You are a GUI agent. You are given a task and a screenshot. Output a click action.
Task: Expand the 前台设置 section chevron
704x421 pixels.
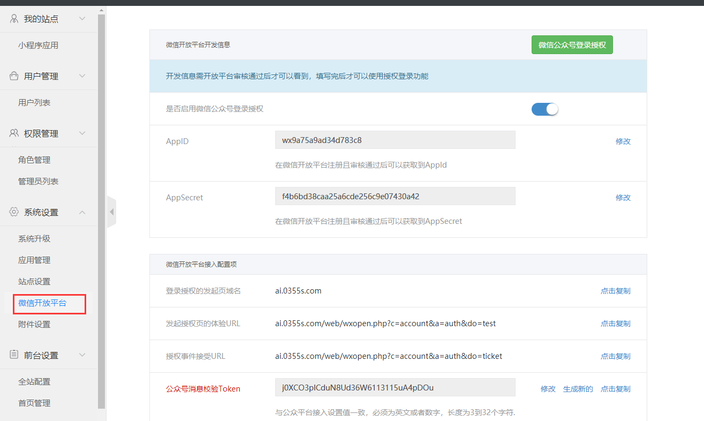click(82, 355)
